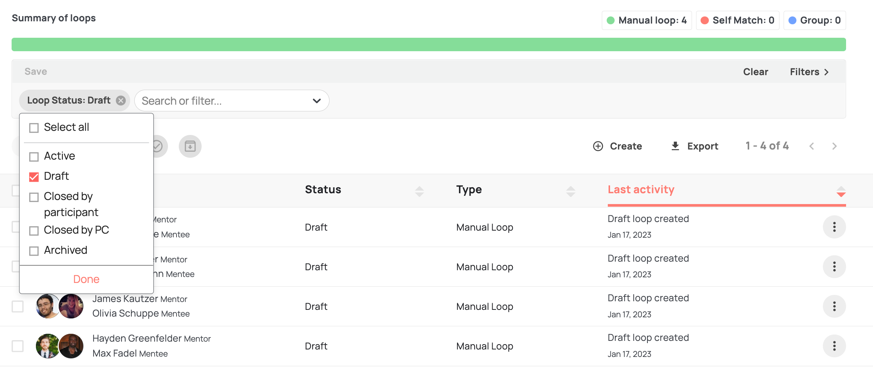Click the Filters chevron arrow
The height and width of the screenshot is (376, 873).
point(826,72)
